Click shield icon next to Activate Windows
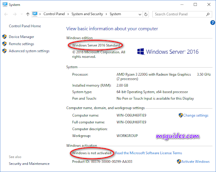This screenshot has width=216, height=172. 179,161
